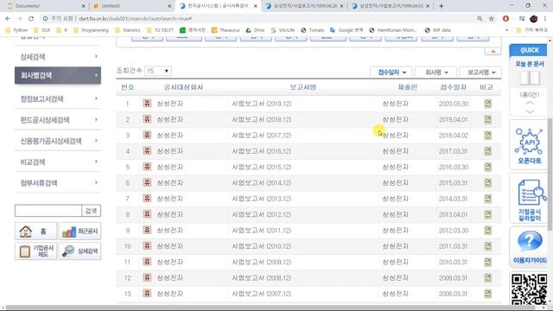Click the browser reload icon

[31, 18]
